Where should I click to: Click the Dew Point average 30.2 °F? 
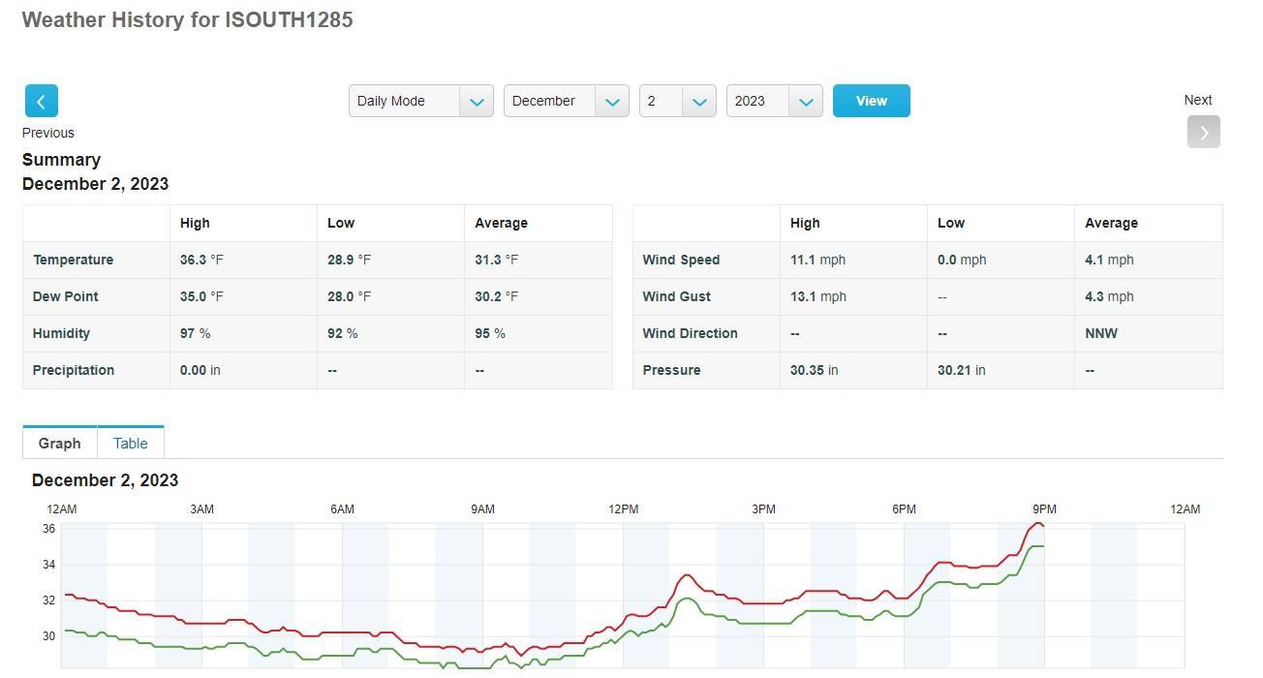pyautogui.click(x=496, y=296)
